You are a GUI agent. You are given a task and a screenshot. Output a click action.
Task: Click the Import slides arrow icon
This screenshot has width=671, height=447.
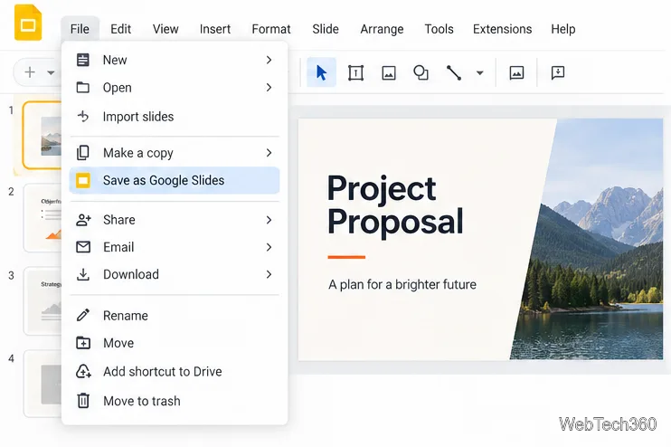83,116
